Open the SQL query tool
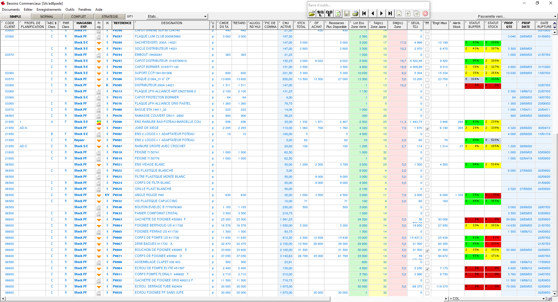The width and height of the screenshot is (558, 302). coord(320,13)
